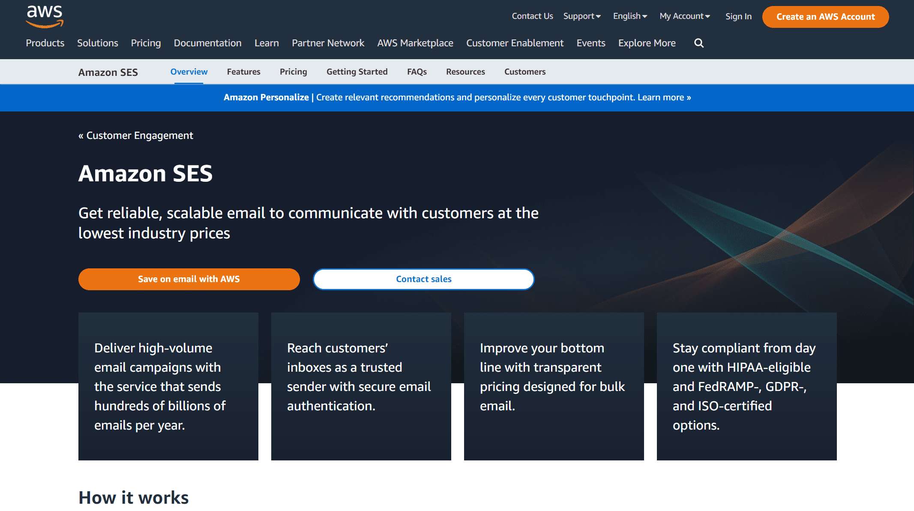Open AWS Marketplace menu
The width and height of the screenshot is (914, 511).
point(415,43)
